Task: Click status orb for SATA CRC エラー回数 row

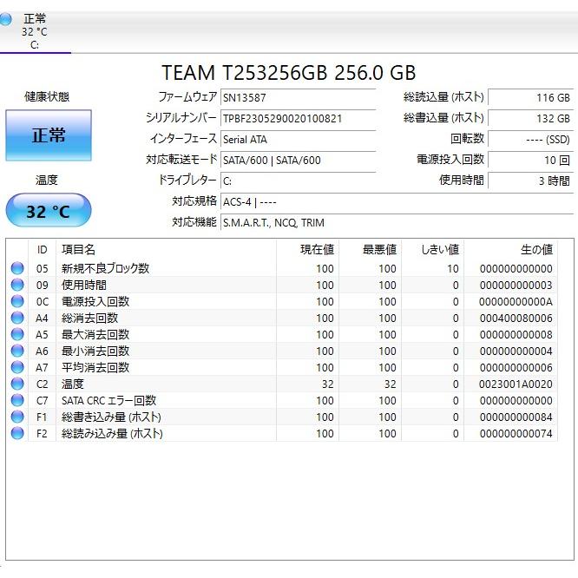Action: pos(17,400)
